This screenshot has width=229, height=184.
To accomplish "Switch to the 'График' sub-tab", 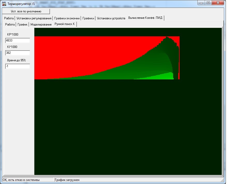I will coord(23,24).
